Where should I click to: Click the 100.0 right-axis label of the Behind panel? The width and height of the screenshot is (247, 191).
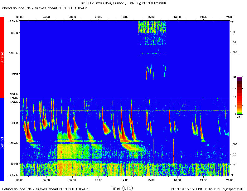pos(234,144)
